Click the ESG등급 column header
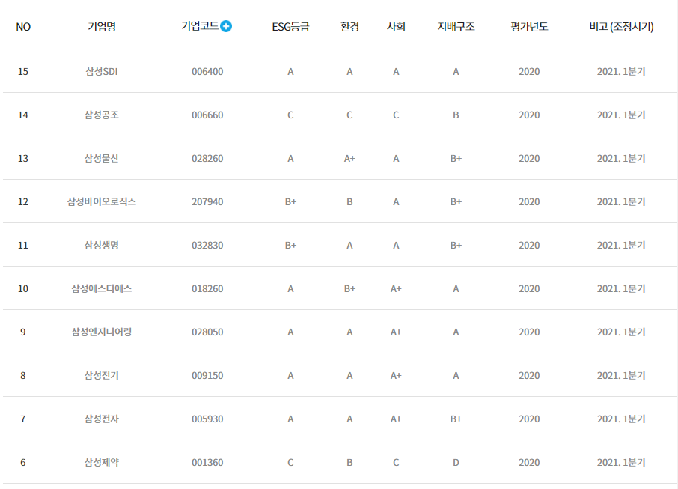Image resolution: width=678 pixels, height=489 pixels. coord(290,27)
